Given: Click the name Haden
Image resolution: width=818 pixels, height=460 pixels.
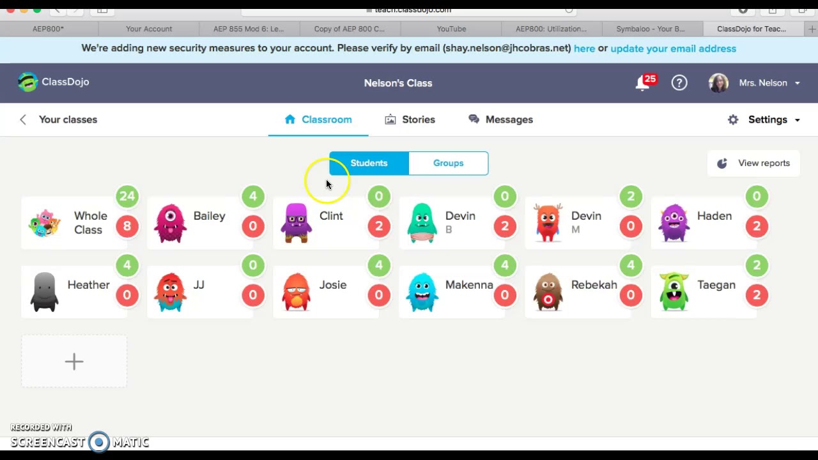Looking at the screenshot, I should pos(714,216).
